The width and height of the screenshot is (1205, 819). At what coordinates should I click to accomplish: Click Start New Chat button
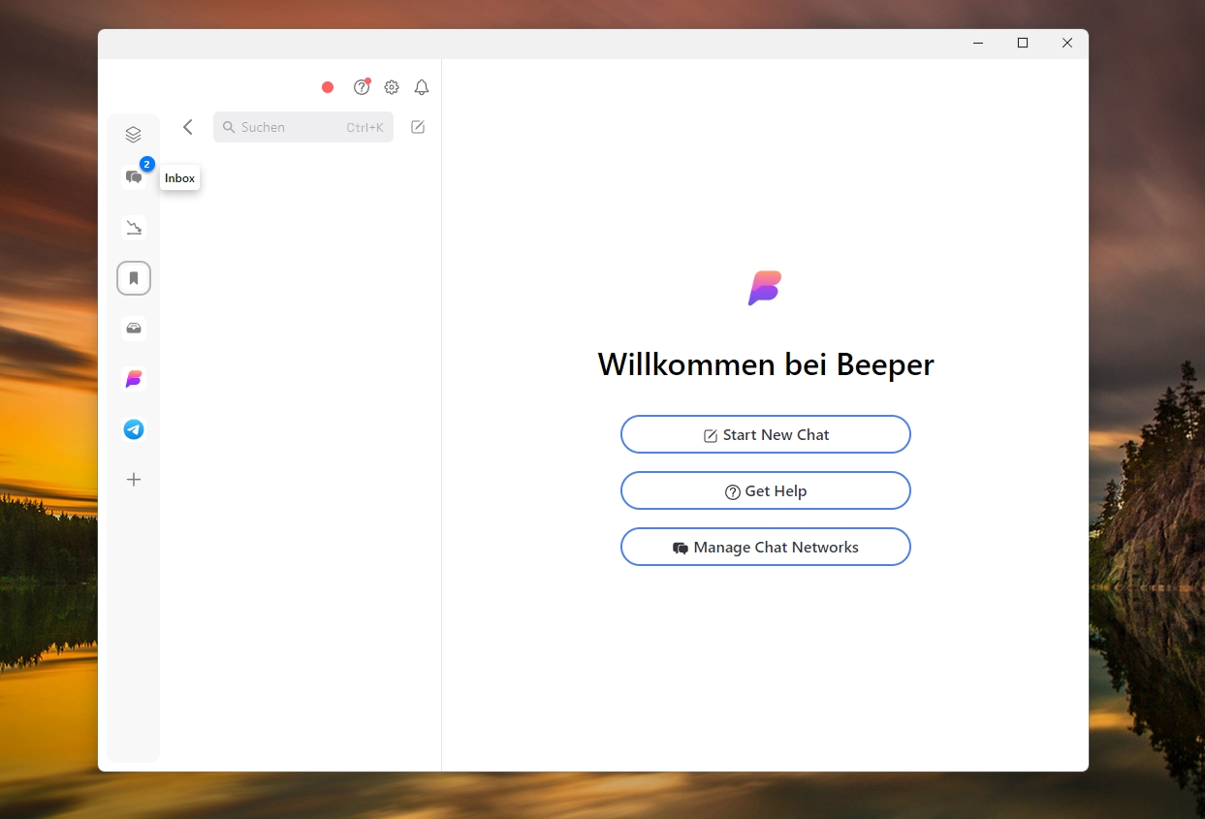tap(766, 434)
